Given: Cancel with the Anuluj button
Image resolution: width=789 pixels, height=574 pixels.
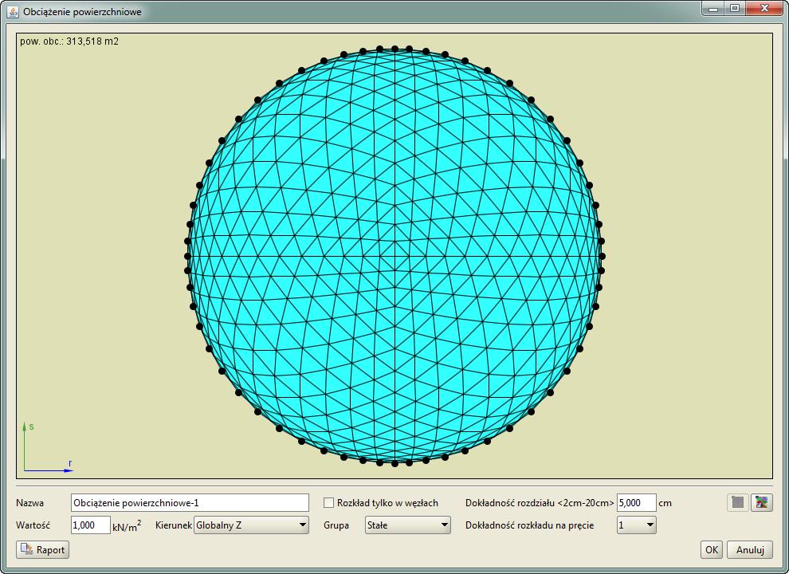Looking at the screenshot, I should coord(750,549).
